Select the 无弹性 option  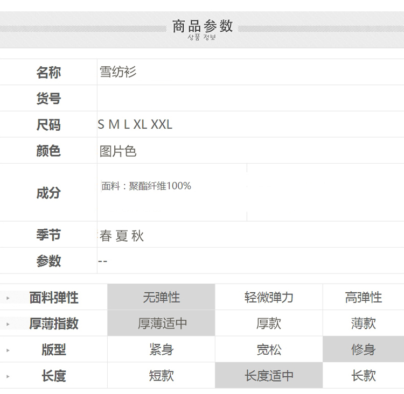tap(161, 297)
